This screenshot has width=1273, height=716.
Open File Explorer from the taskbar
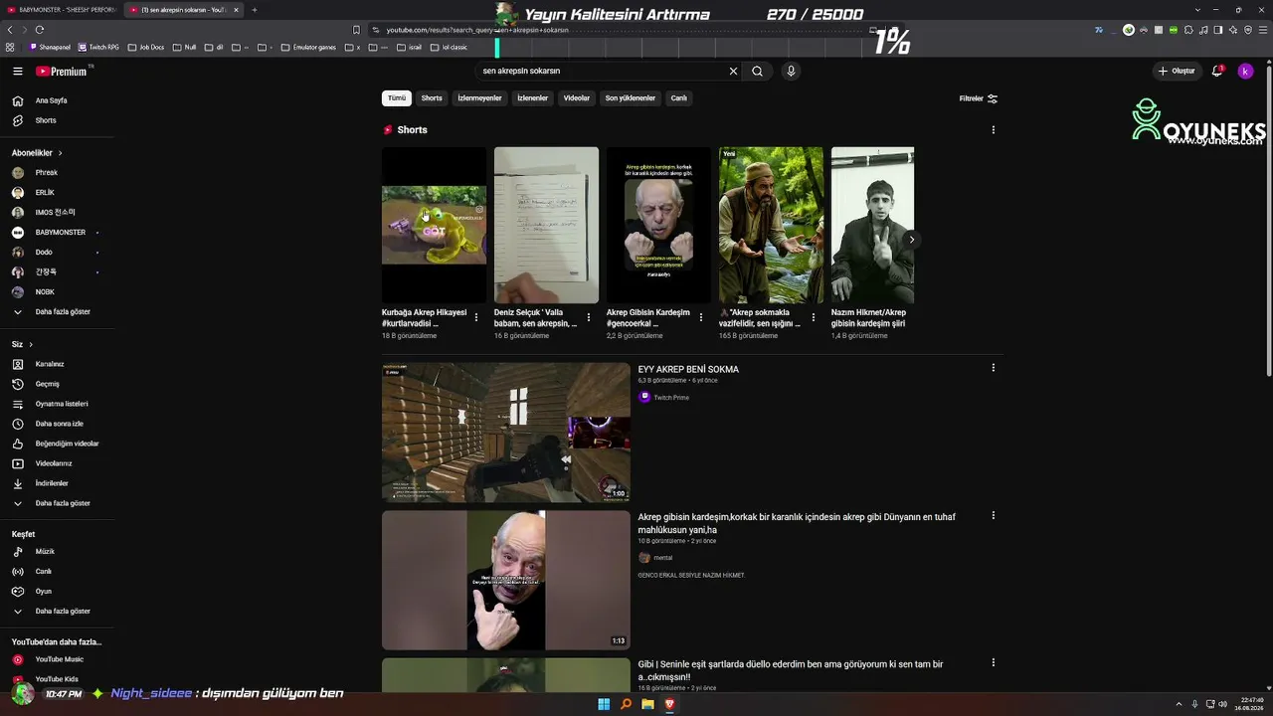pos(647,705)
